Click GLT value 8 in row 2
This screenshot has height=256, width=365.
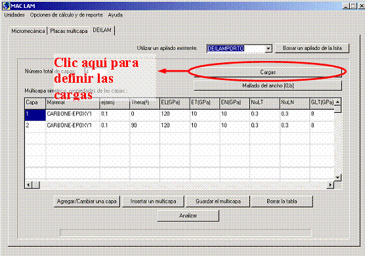[322, 126]
